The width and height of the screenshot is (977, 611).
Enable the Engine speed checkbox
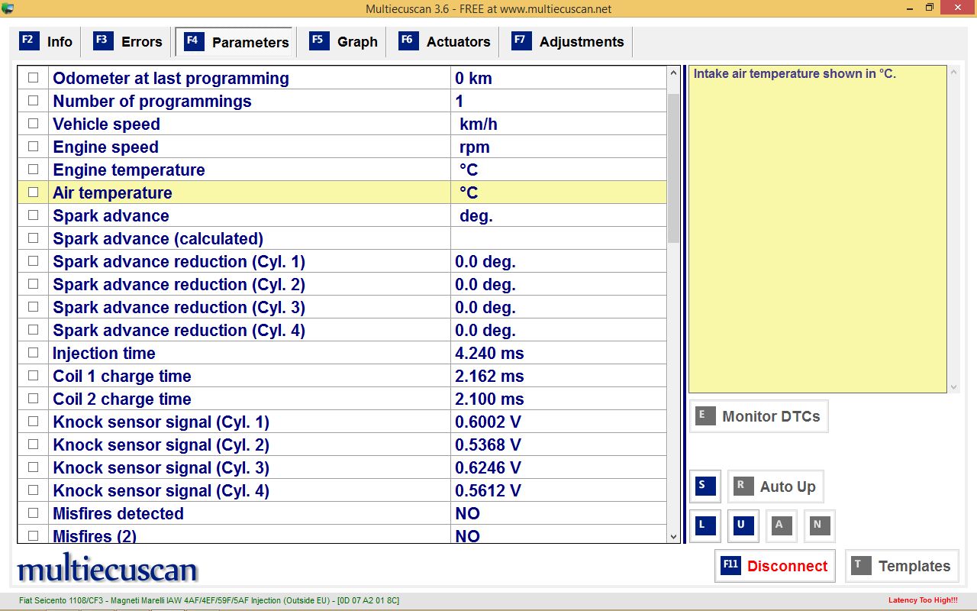tap(33, 147)
